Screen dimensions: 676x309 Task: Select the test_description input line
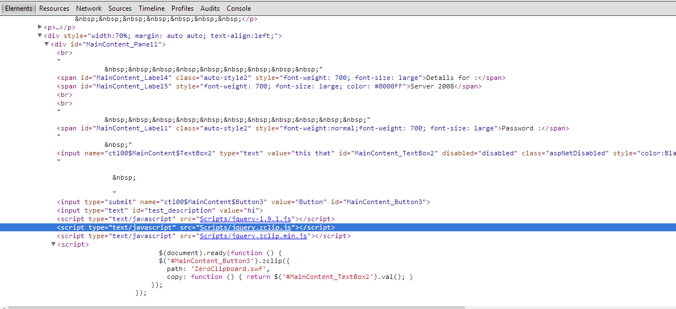click(160, 210)
